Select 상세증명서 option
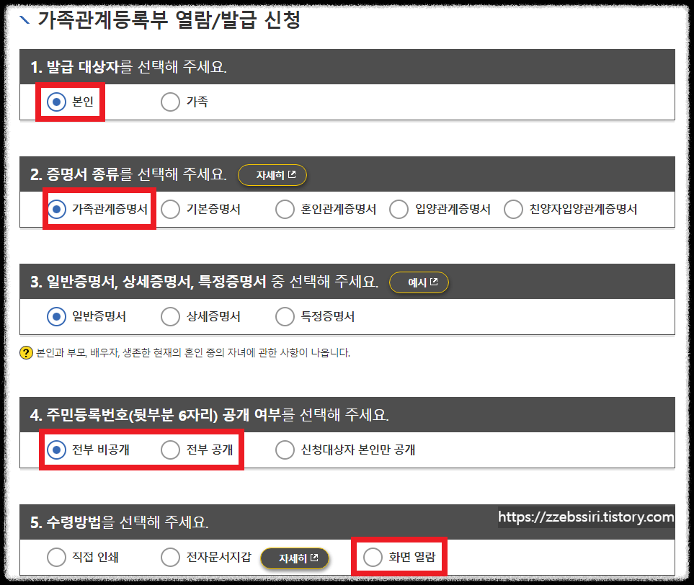Screen dimensions: 694x585 170,316
